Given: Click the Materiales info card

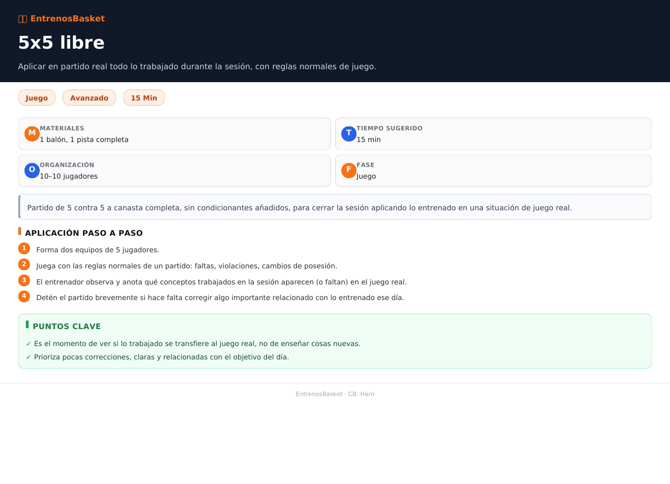Looking at the screenshot, I should coord(174,134).
